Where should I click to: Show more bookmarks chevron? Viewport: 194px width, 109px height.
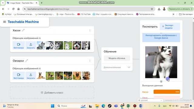[173, 14]
